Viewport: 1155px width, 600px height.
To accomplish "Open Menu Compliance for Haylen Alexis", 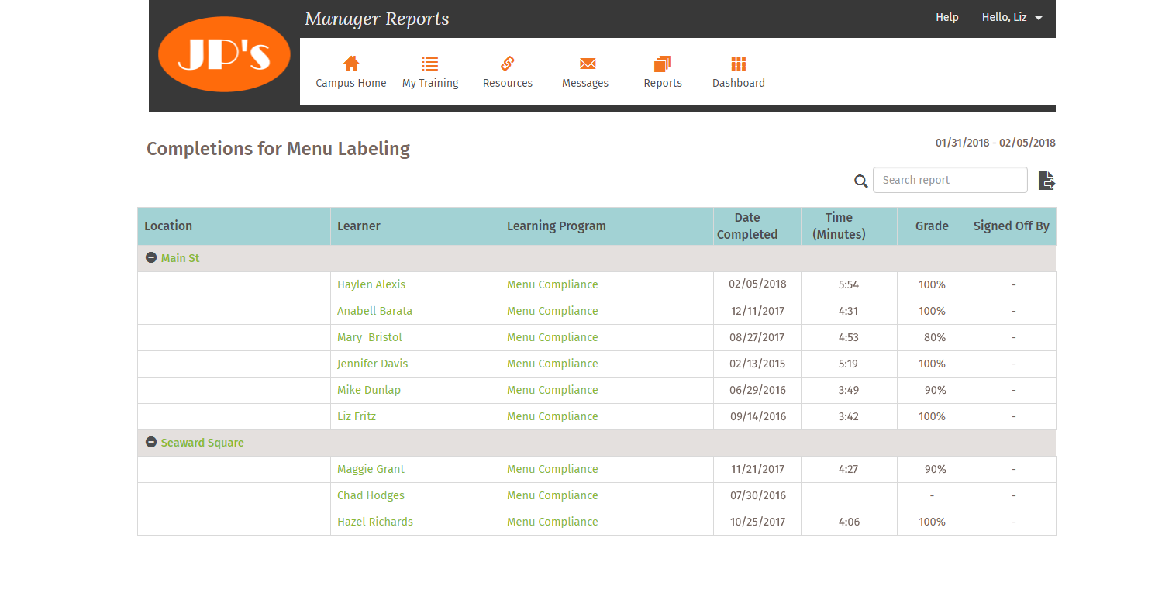I will point(553,284).
